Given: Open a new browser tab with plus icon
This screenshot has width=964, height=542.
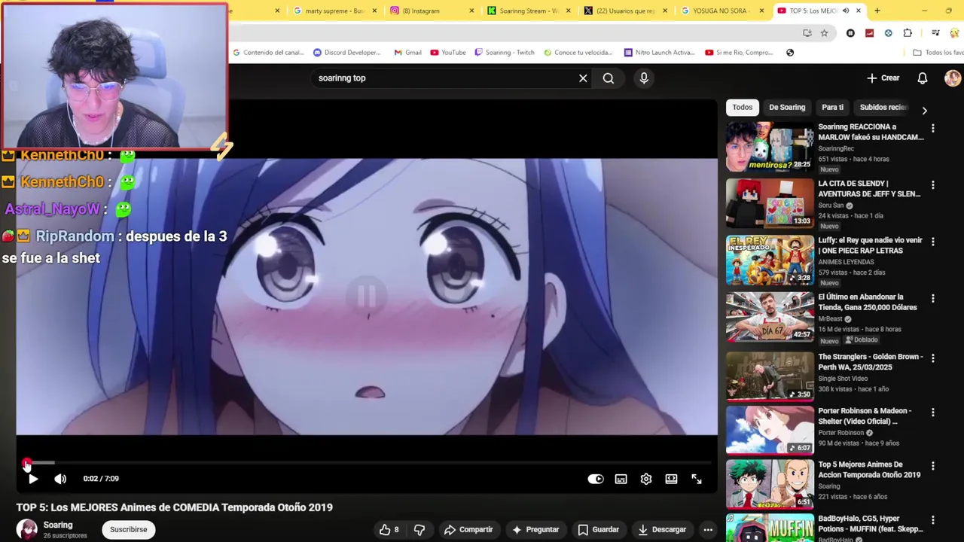Looking at the screenshot, I should [x=877, y=11].
